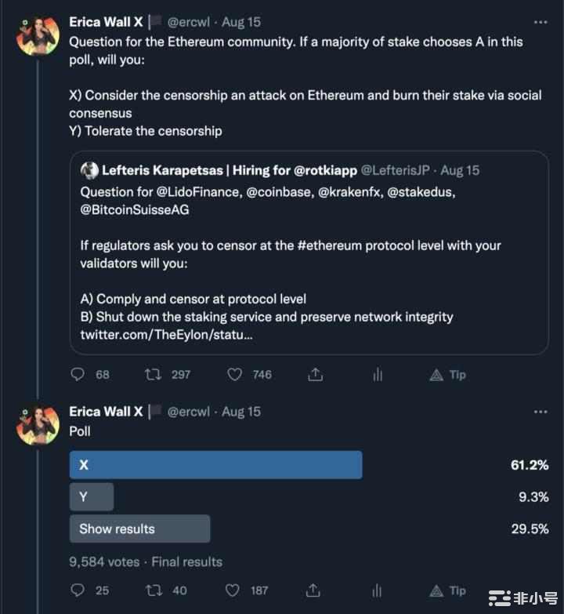
Task: Open analytics for the Poll tweet
Action: click(378, 590)
